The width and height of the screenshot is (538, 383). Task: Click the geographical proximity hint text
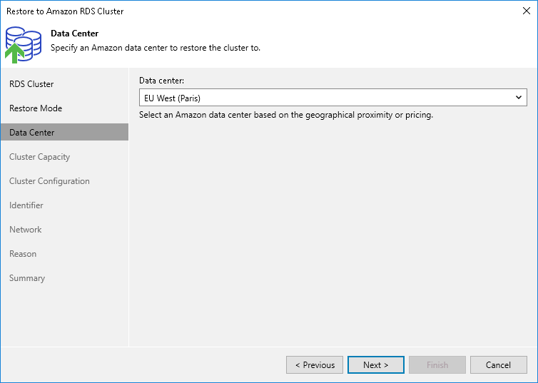[x=286, y=115]
